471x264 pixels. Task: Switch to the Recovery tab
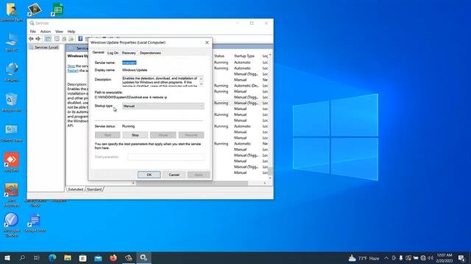click(x=129, y=53)
